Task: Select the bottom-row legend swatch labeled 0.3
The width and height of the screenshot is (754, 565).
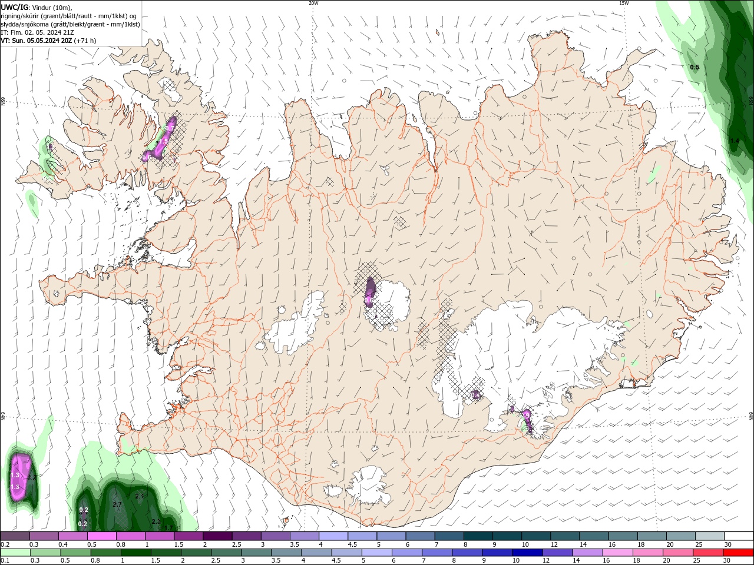Action: (x=45, y=553)
